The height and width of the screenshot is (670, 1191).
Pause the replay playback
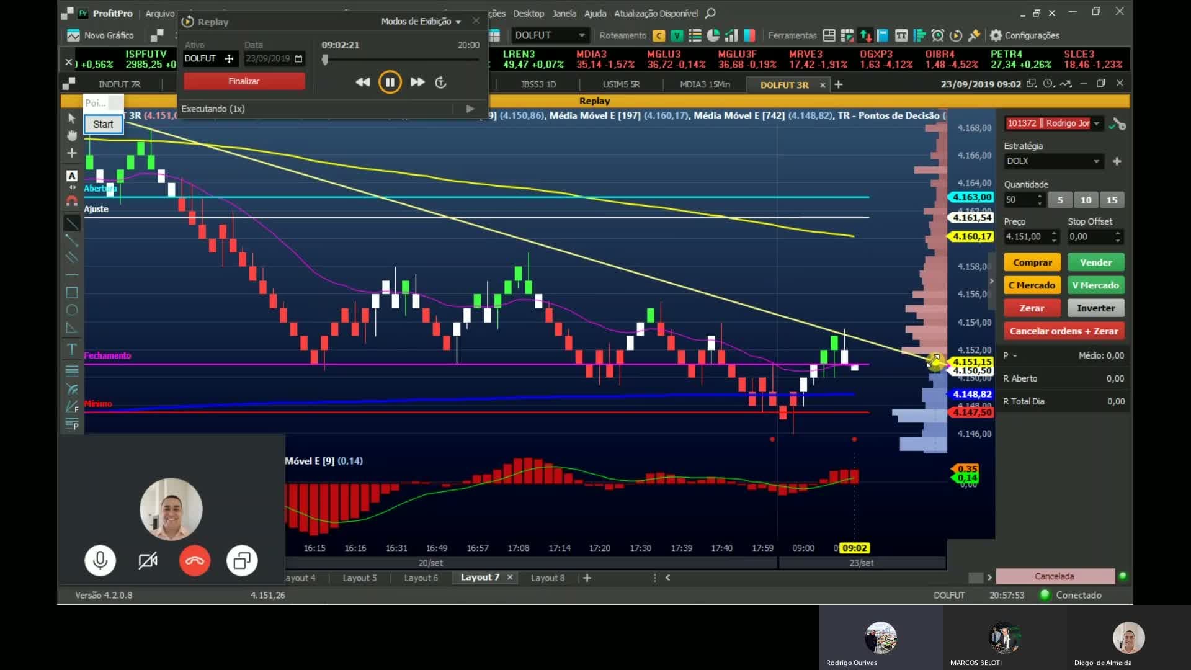tap(390, 82)
